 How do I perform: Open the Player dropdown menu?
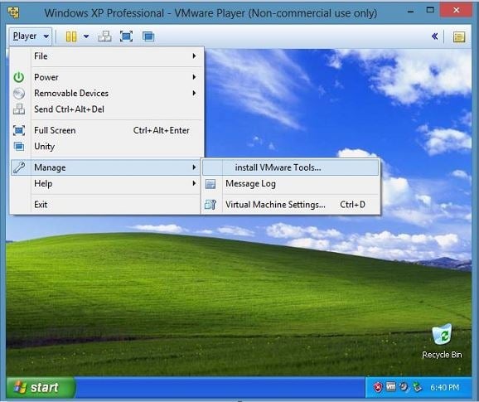pos(31,36)
